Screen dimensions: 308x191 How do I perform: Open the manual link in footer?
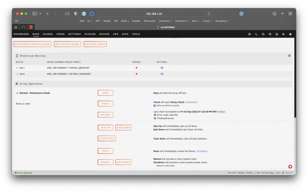(x=289, y=173)
